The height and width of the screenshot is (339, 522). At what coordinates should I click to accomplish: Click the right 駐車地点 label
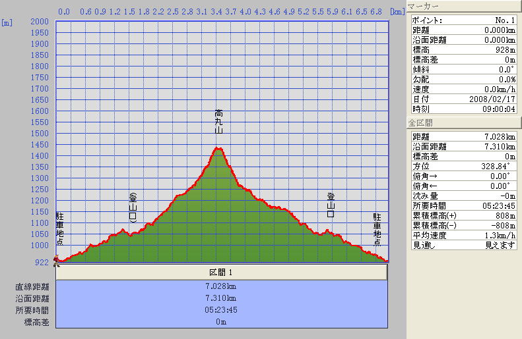(377, 229)
